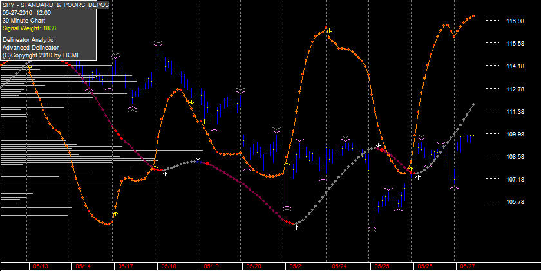Click the 05/21 date label
The height and width of the screenshot is (271, 541).
coord(297,266)
